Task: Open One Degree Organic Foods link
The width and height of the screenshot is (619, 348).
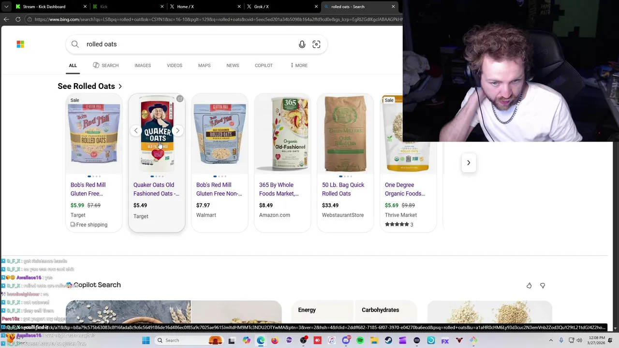Action: pyautogui.click(x=405, y=189)
